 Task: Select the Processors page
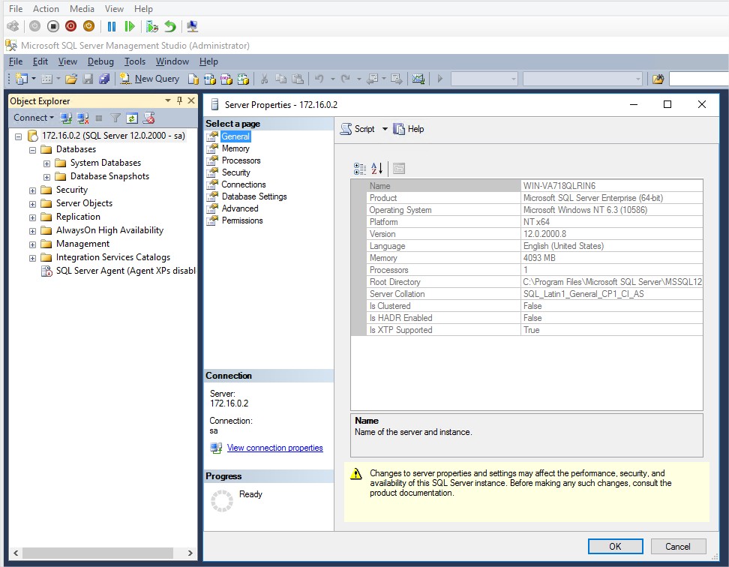click(241, 160)
